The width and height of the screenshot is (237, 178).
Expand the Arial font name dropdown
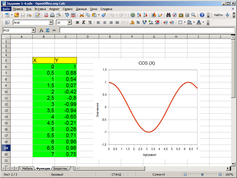pos(51,23)
